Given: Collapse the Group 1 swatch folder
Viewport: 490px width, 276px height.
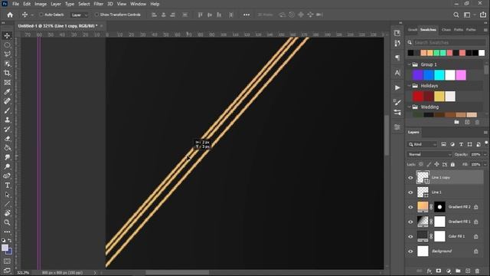Looking at the screenshot, I should tap(410, 64).
